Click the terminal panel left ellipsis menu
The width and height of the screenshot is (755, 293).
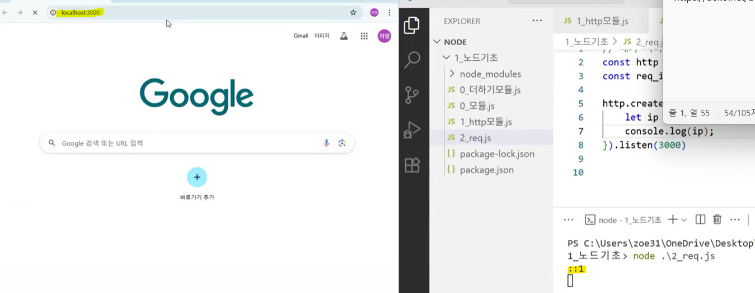tap(568, 219)
